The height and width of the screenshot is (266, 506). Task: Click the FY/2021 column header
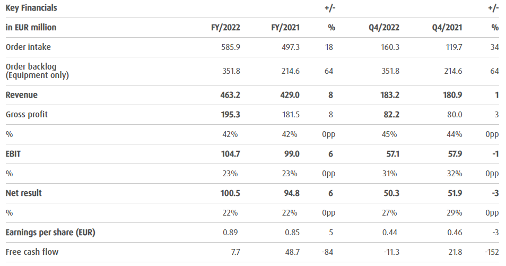(285, 28)
